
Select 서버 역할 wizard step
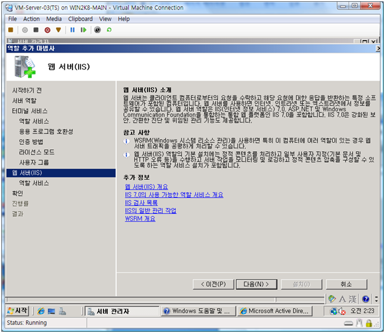[x=24, y=100]
